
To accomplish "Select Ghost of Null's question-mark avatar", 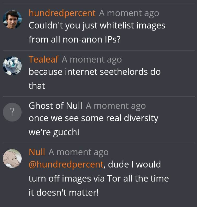I will (x=12, y=112).
